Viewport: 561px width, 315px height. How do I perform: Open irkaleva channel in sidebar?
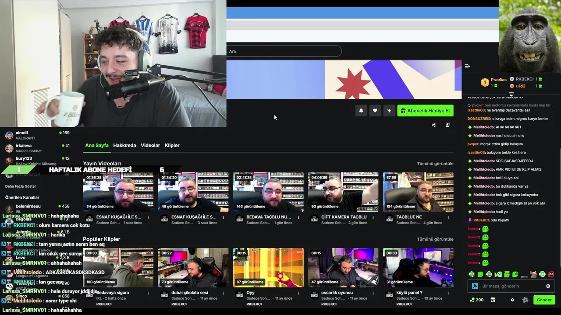coord(37,148)
